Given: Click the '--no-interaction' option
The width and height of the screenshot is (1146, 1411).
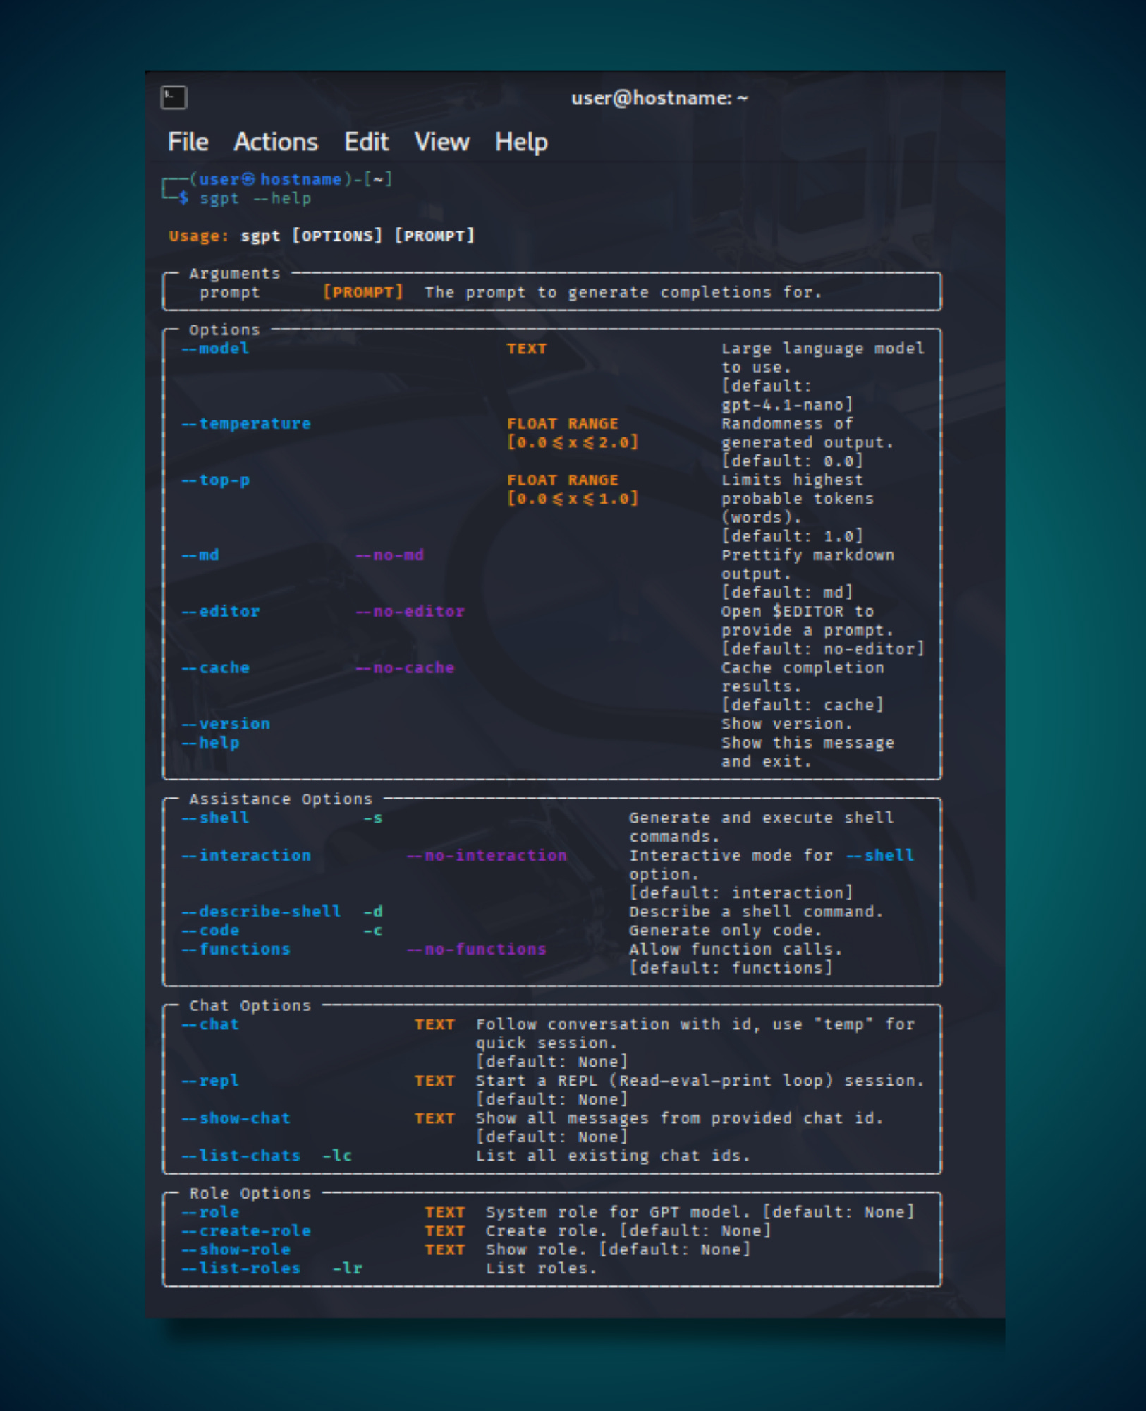Looking at the screenshot, I should pos(487,855).
